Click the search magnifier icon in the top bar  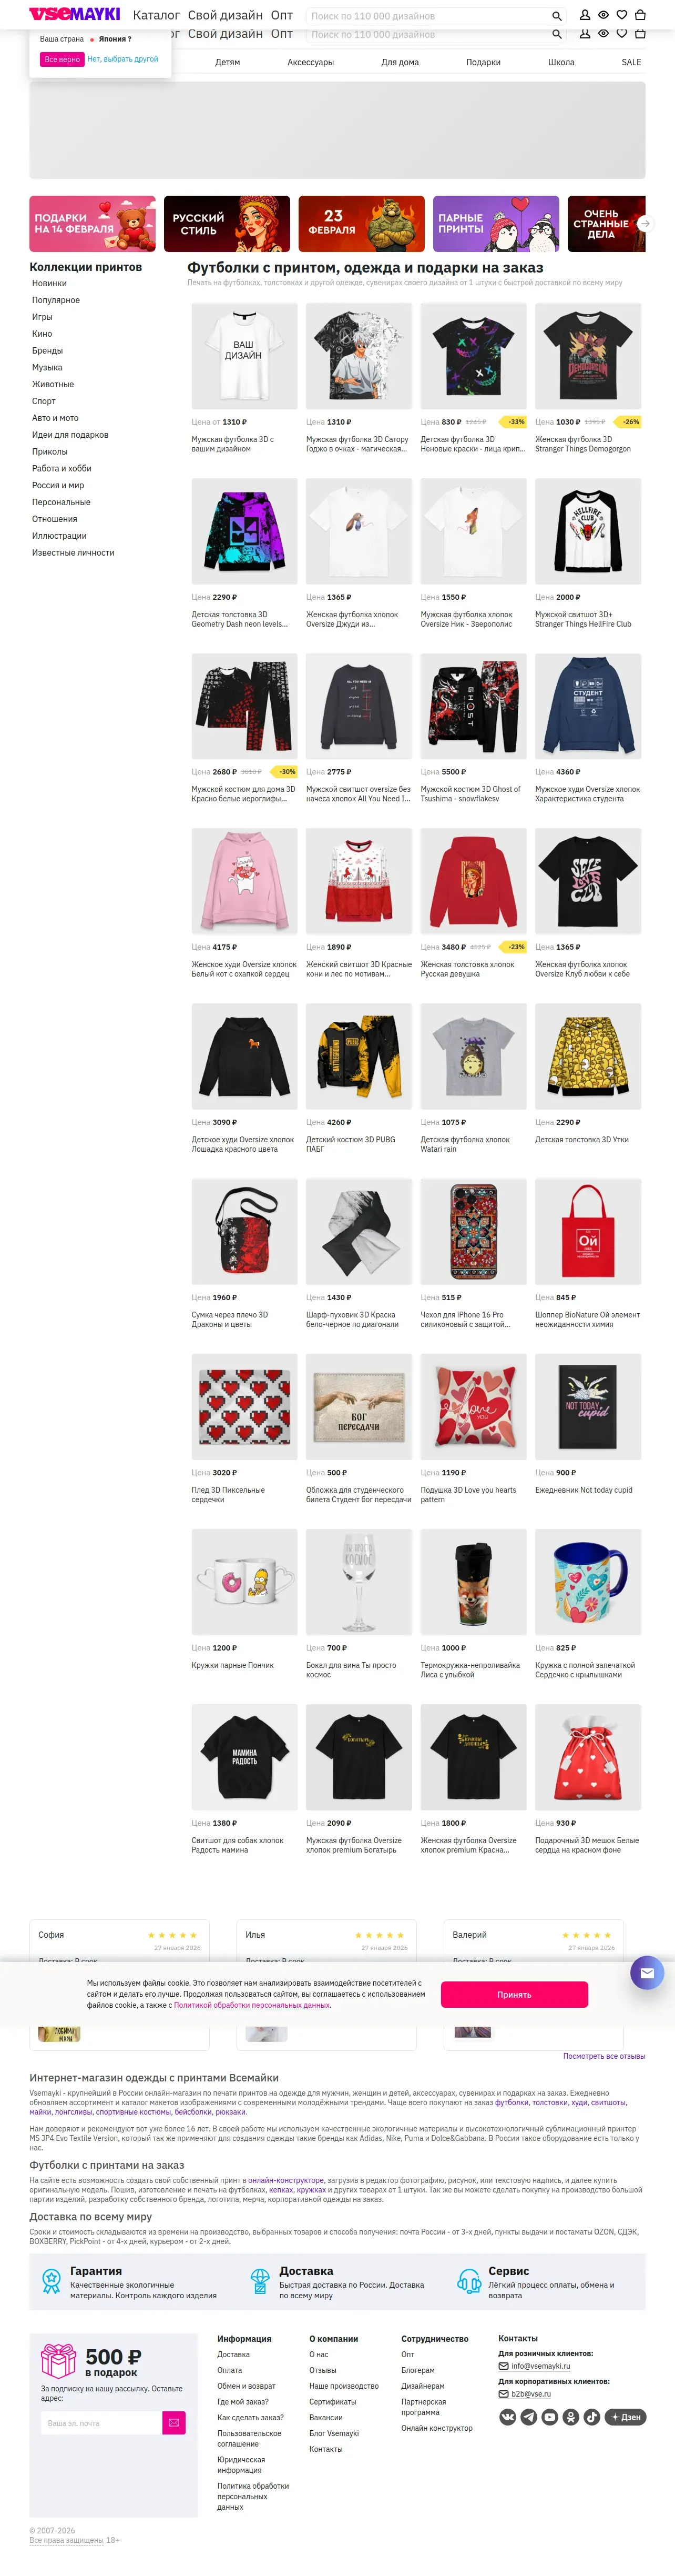(x=556, y=16)
